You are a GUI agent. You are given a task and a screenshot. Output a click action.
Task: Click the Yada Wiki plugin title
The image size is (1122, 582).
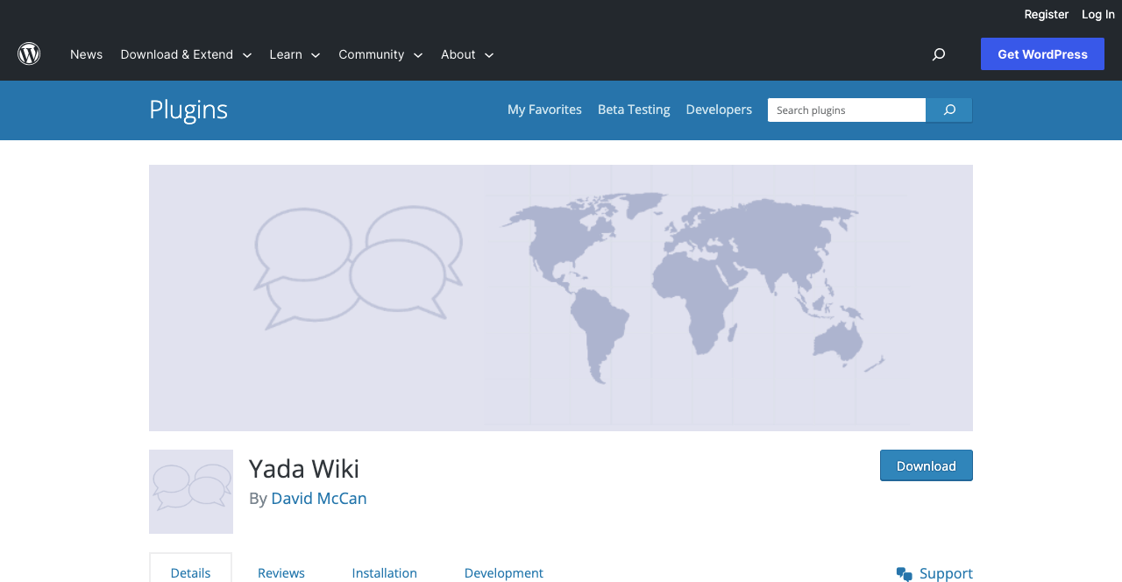click(x=304, y=469)
